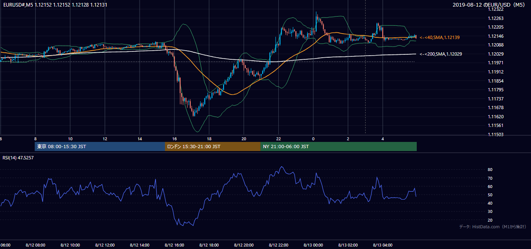Click price axis value 1.12263
The image size is (531, 249).
point(496,18)
